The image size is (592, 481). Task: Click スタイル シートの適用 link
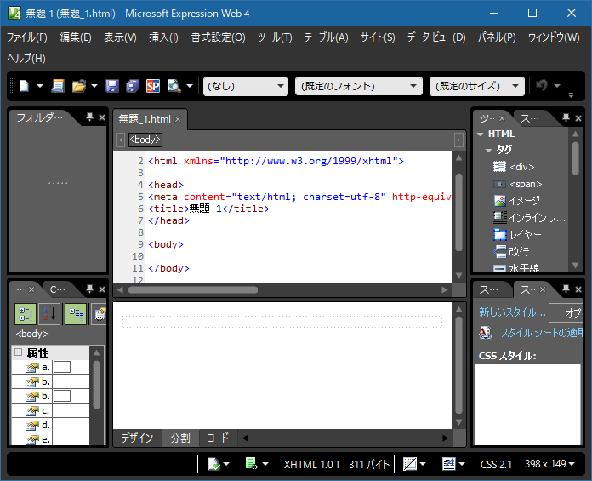pyautogui.click(x=542, y=333)
